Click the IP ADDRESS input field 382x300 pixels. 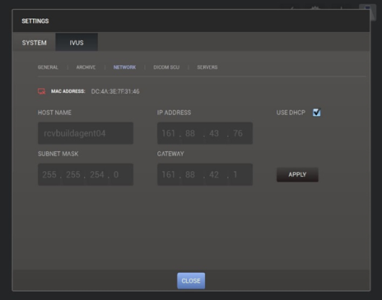(205, 133)
